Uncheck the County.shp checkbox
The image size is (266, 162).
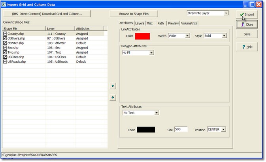(5, 34)
